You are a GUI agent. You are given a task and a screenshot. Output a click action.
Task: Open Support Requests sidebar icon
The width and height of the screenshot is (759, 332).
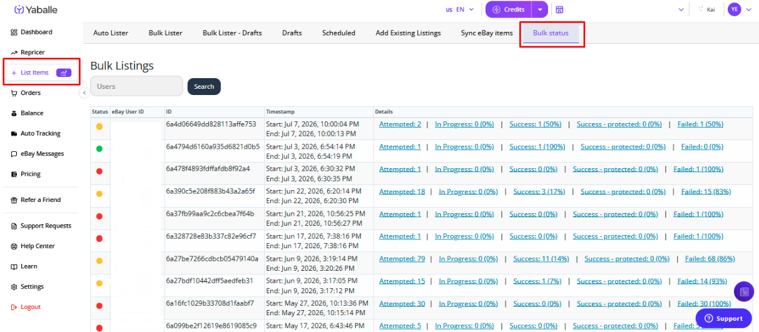pyautogui.click(x=14, y=226)
